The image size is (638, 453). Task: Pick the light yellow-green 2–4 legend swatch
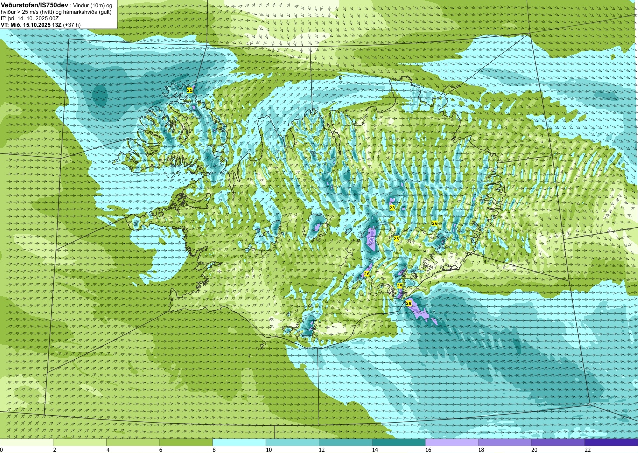pyautogui.click(x=80, y=442)
